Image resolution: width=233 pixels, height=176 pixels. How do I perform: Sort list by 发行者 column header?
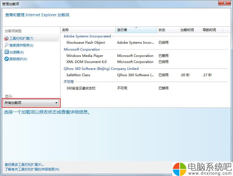pos(136,30)
